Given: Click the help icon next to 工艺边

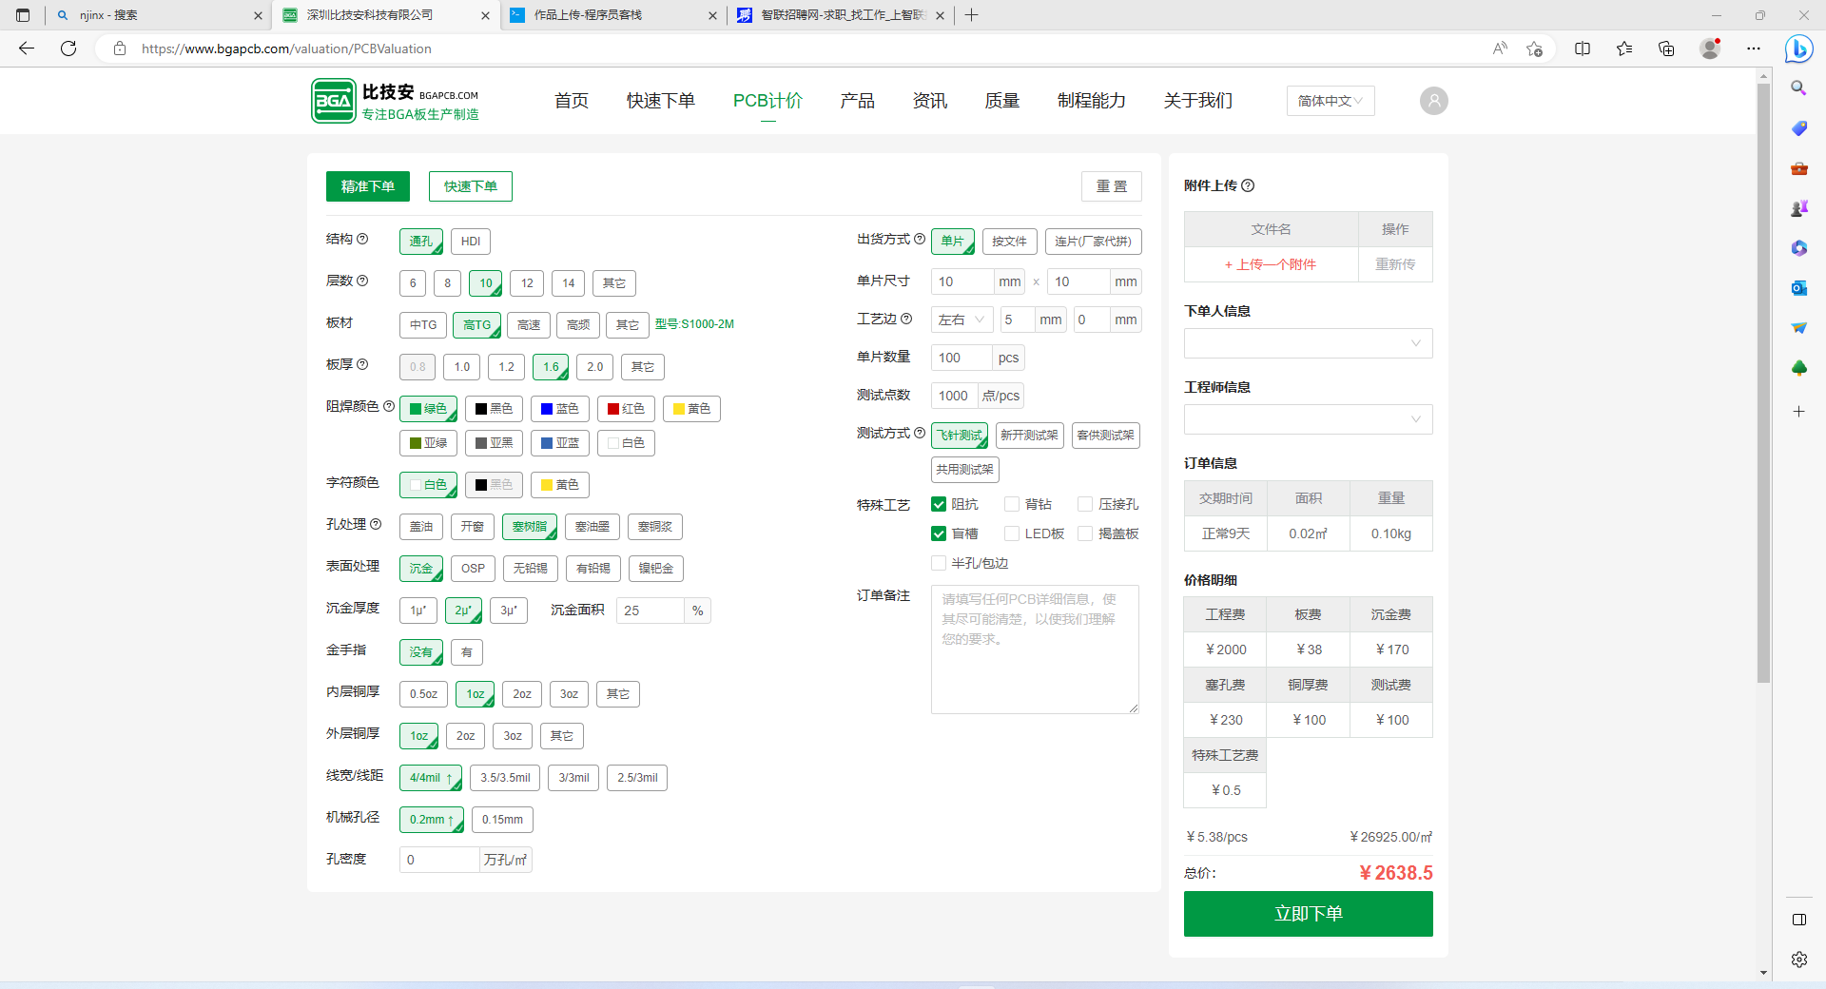Looking at the screenshot, I should point(906,320).
